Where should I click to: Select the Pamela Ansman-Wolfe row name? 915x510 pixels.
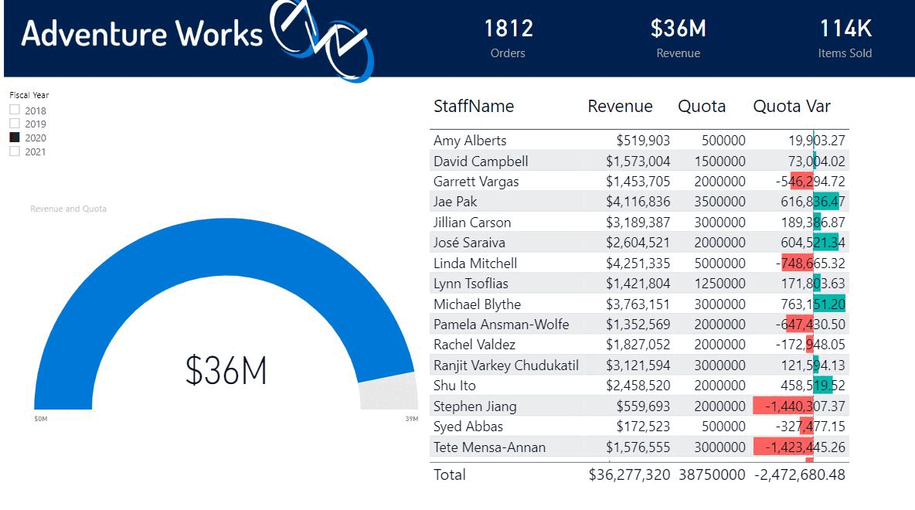click(x=501, y=325)
